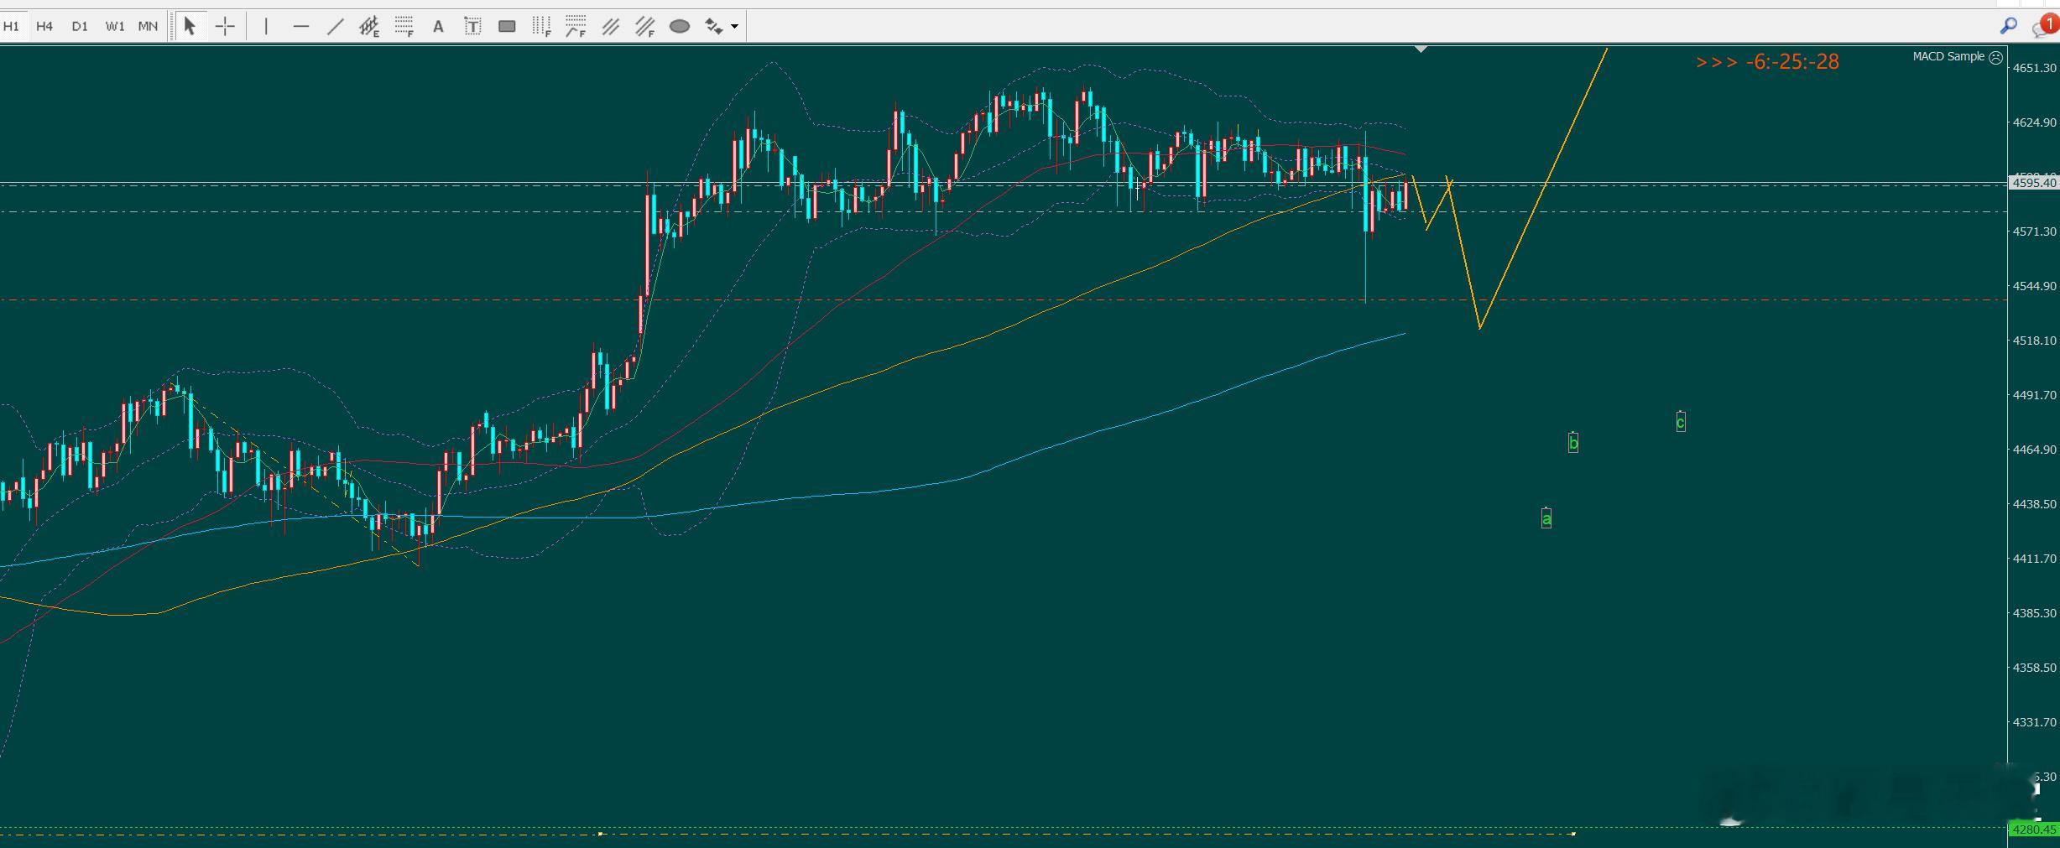
Task: Click the 4358.50 price axis value
Action: click(2035, 668)
